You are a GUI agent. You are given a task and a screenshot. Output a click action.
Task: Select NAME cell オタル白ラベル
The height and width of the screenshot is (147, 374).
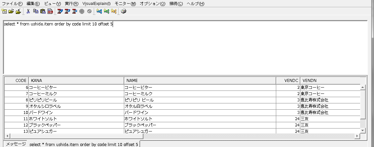pos(200,106)
